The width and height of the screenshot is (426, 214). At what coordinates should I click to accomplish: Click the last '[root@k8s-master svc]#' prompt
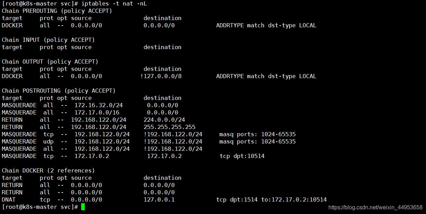[40, 207]
